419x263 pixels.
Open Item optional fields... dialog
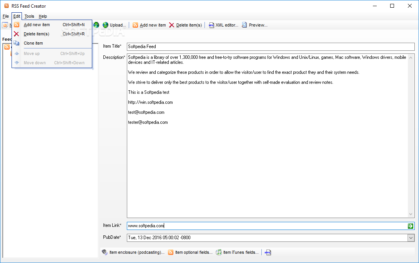pyautogui.click(x=190, y=252)
